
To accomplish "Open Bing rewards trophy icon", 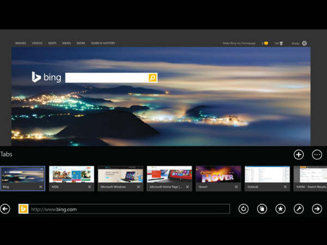I will click(x=281, y=44).
